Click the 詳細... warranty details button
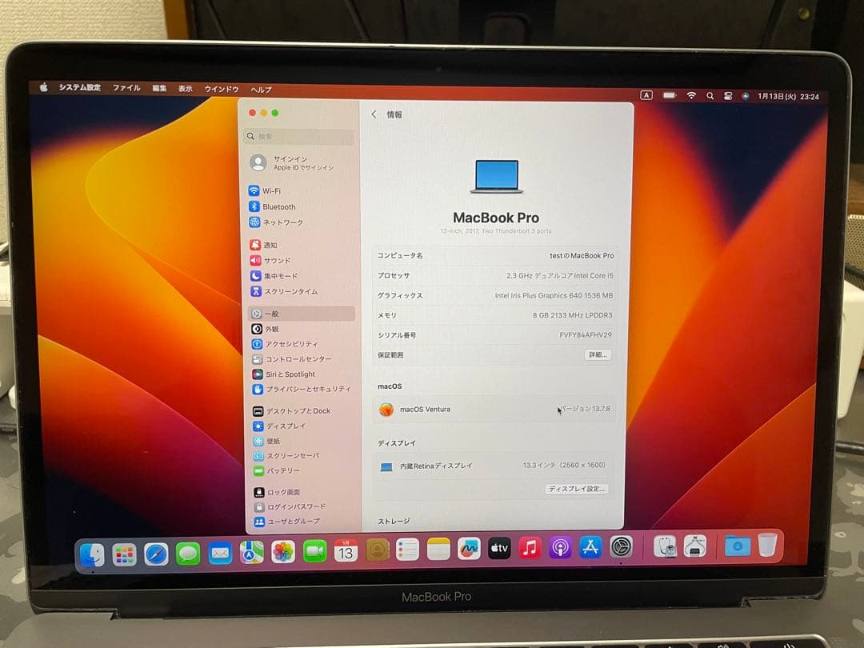This screenshot has height=648, width=864. pyautogui.click(x=598, y=354)
